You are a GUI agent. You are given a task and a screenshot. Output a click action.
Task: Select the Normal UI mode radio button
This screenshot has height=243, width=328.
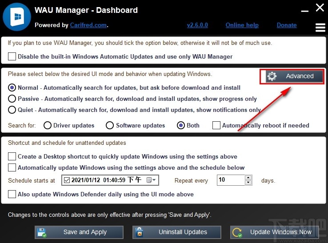click(12, 88)
